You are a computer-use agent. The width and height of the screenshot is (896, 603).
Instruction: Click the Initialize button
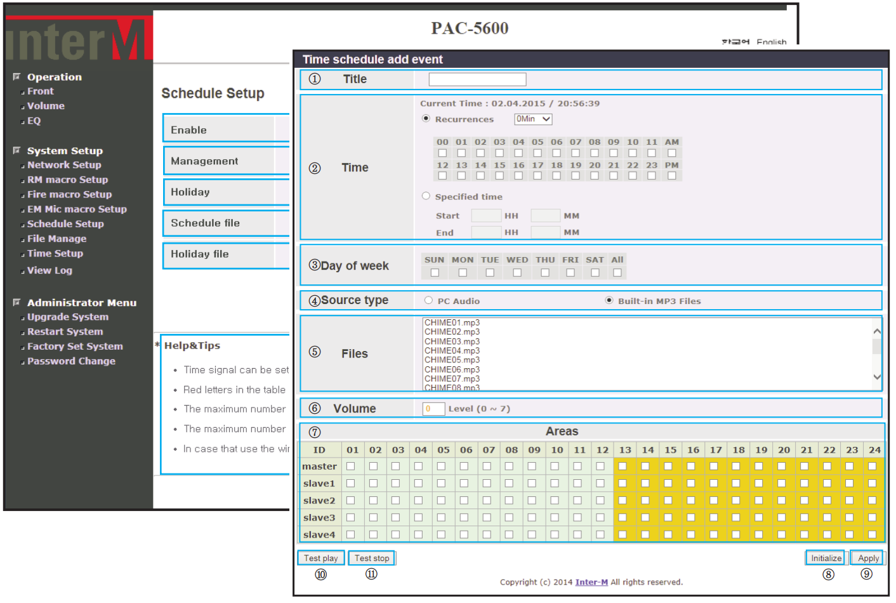click(826, 558)
